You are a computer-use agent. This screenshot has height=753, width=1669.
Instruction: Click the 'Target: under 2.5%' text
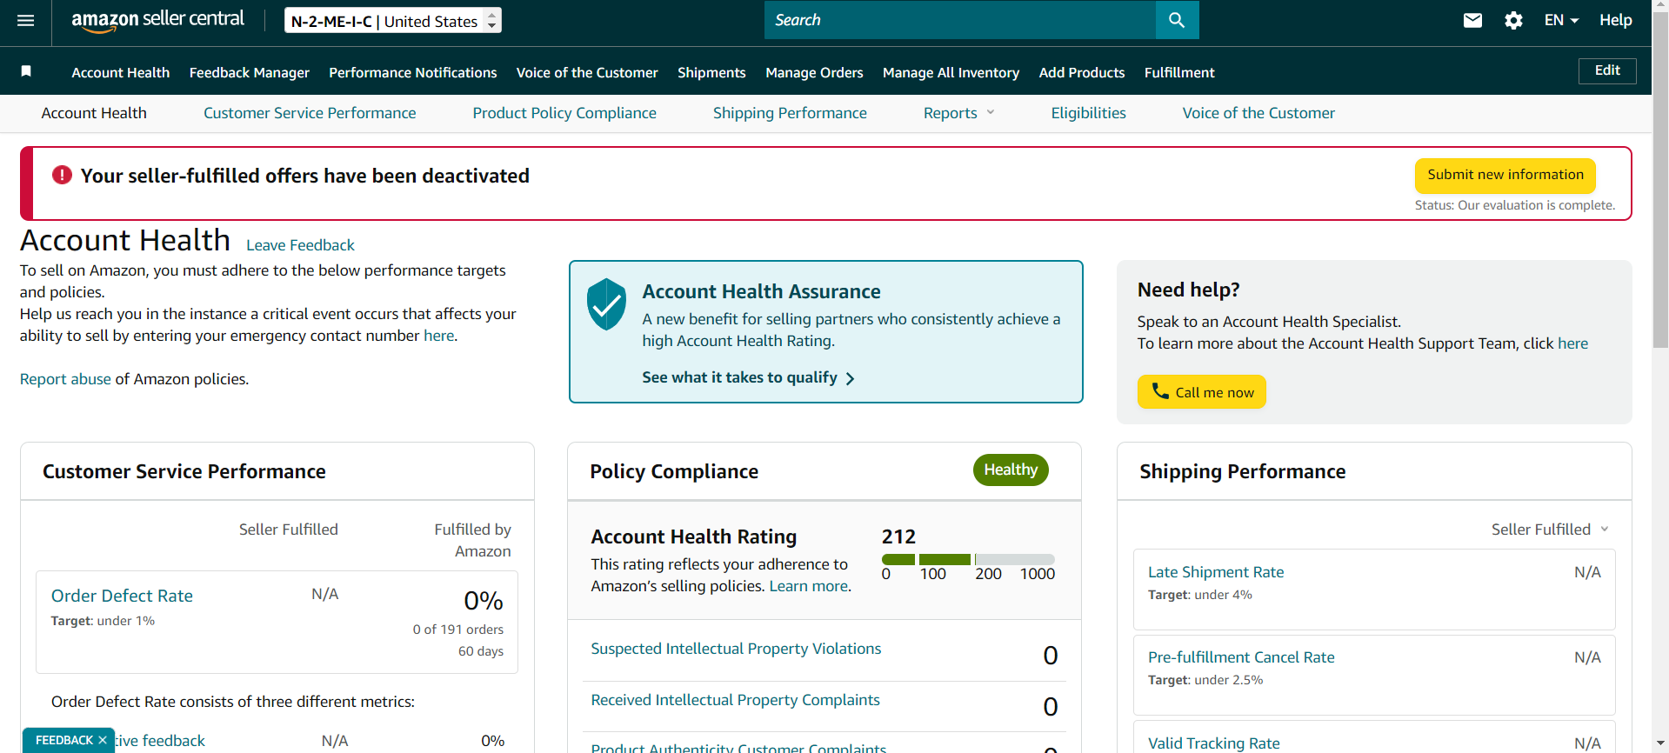1205,680
